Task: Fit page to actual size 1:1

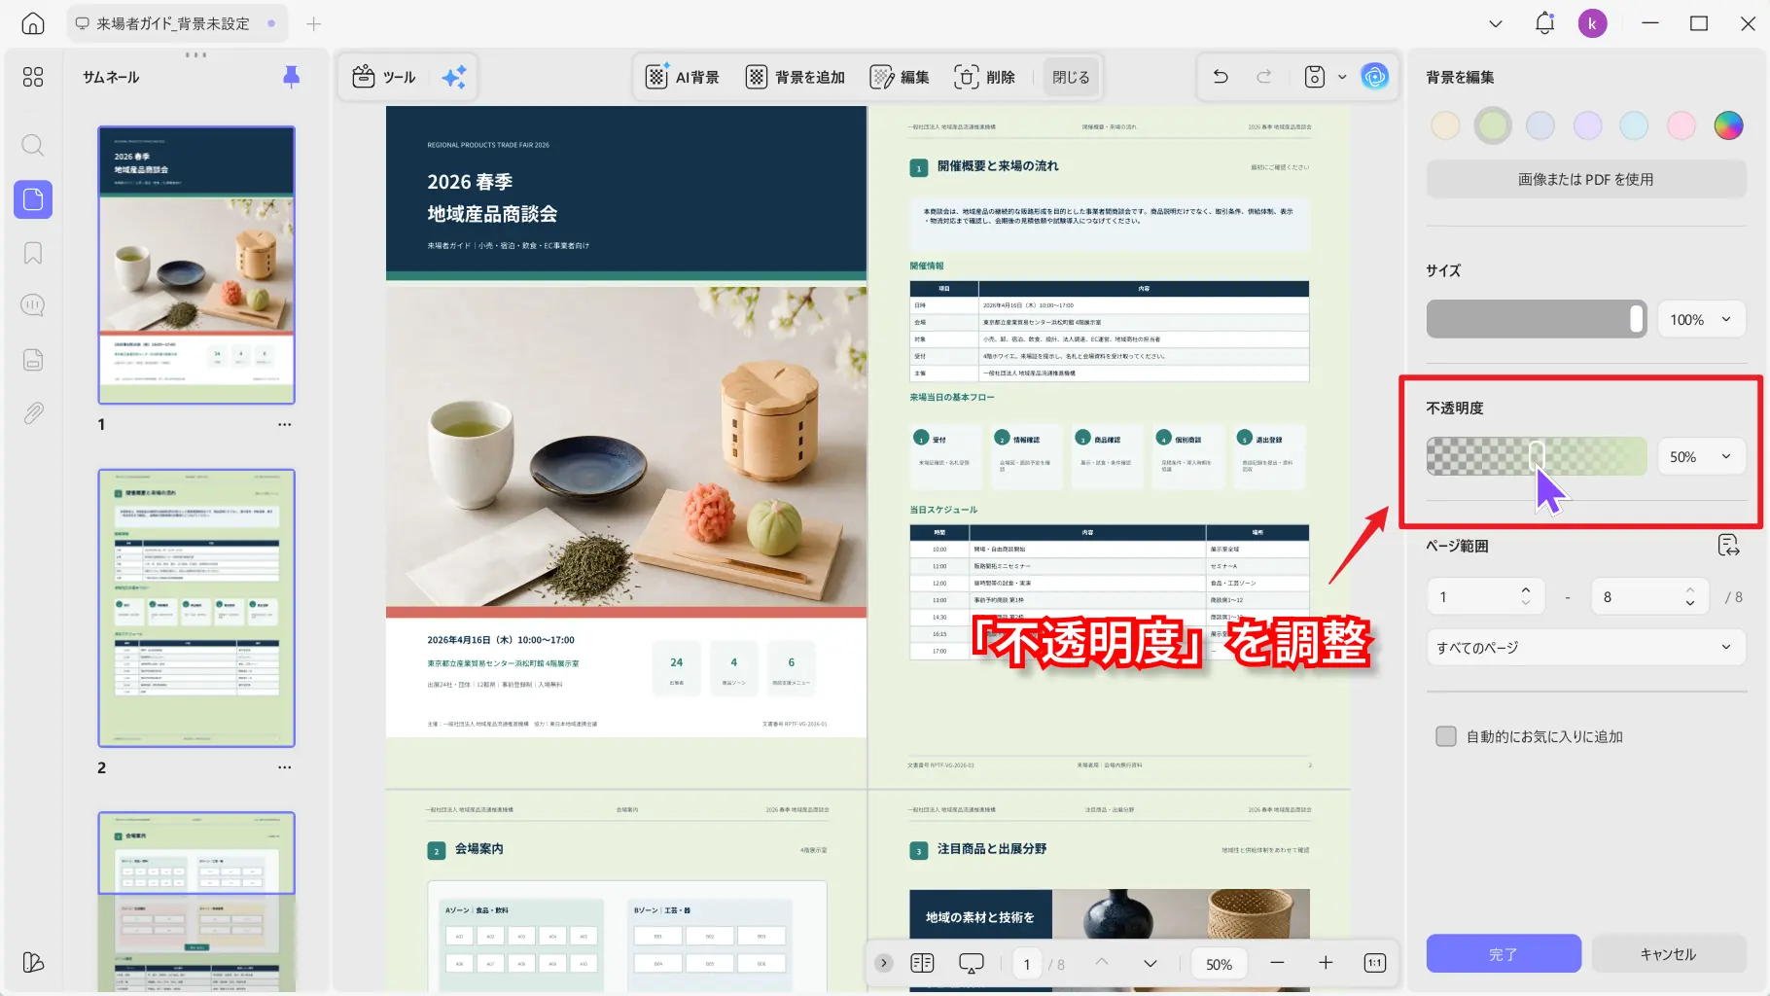Action: 1374,963
